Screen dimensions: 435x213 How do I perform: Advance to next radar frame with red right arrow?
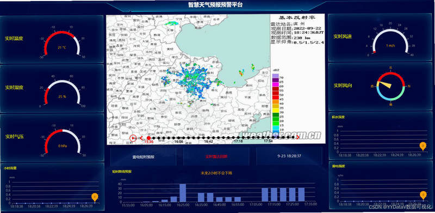(297, 137)
